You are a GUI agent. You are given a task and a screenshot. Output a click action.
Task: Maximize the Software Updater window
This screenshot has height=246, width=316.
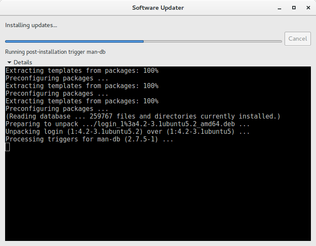pyautogui.click(x=293, y=8)
